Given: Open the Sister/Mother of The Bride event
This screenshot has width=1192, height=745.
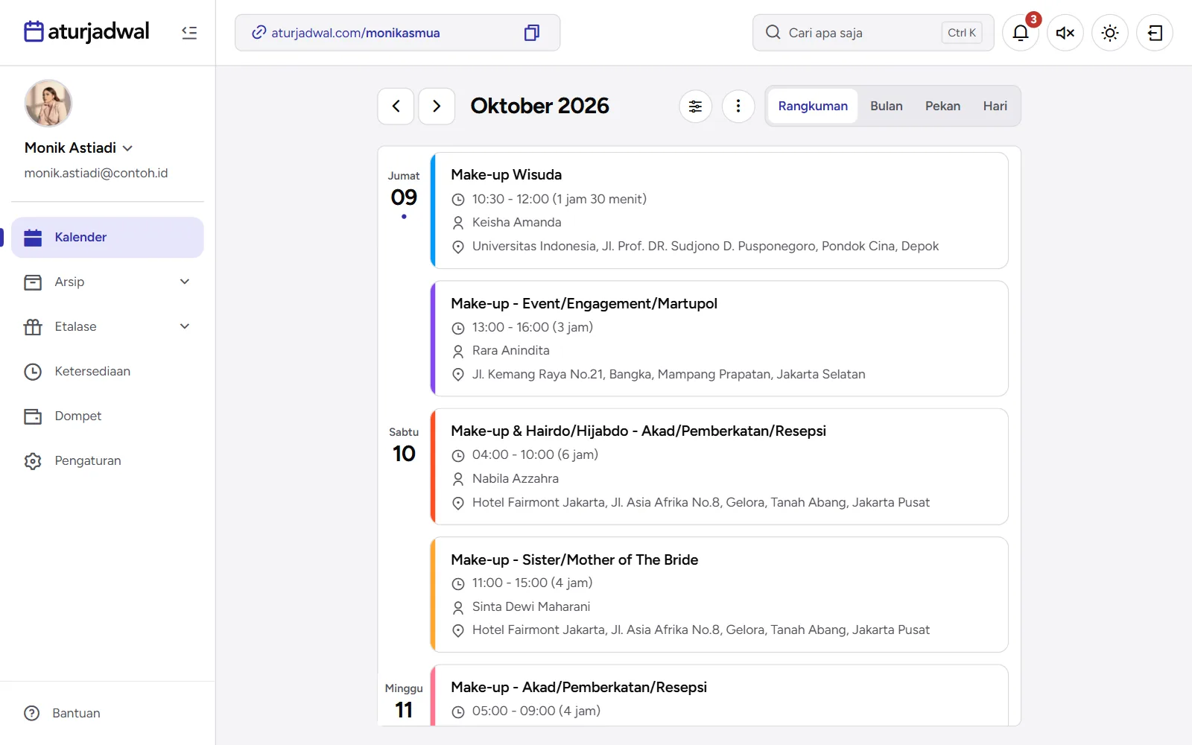Looking at the screenshot, I should [x=720, y=595].
